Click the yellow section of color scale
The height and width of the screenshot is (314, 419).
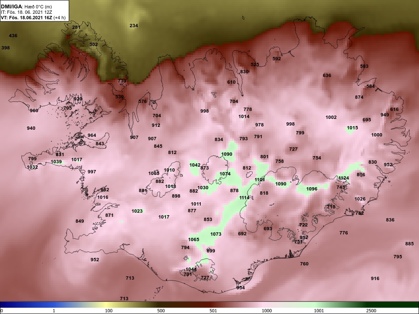coord(107,305)
